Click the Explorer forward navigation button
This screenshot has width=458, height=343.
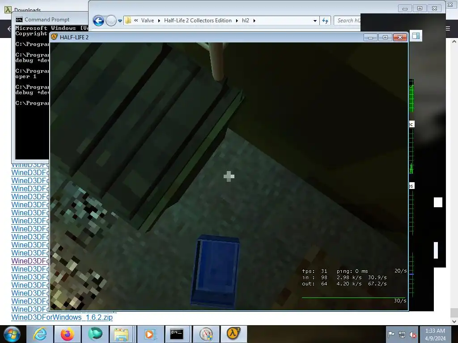tap(111, 21)
